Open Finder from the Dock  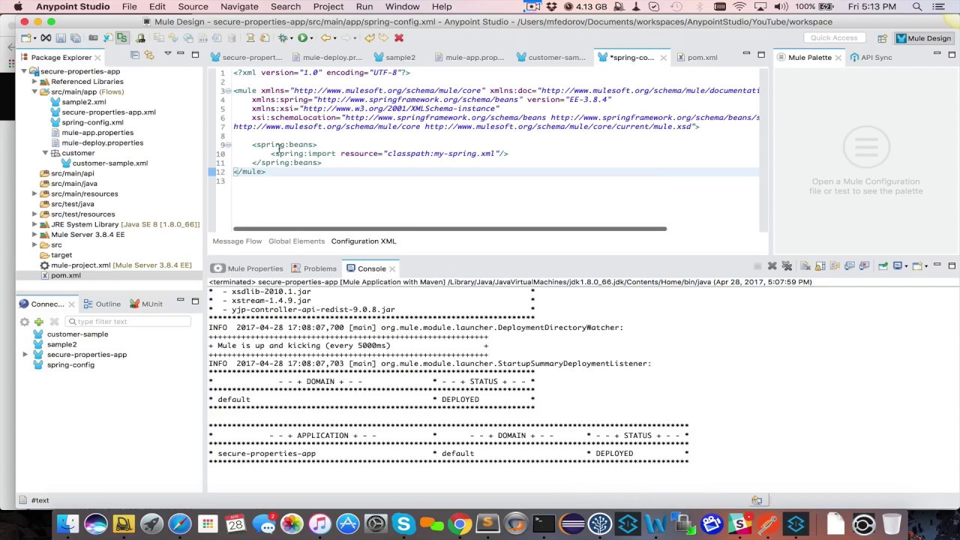67,523
